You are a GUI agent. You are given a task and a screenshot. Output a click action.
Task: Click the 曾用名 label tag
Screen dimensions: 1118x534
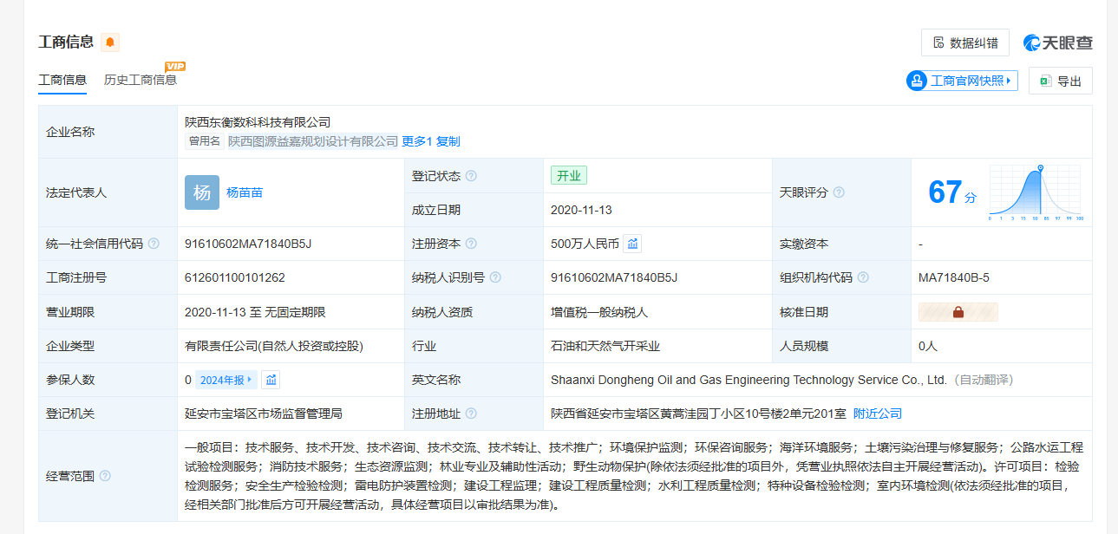click(205, 141)
